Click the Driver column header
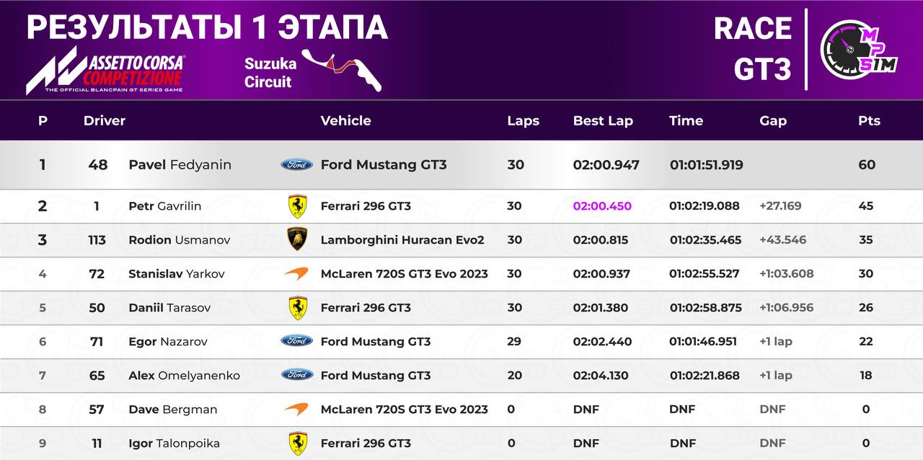This screenshot has height=460, width=923. coord(105,120)
